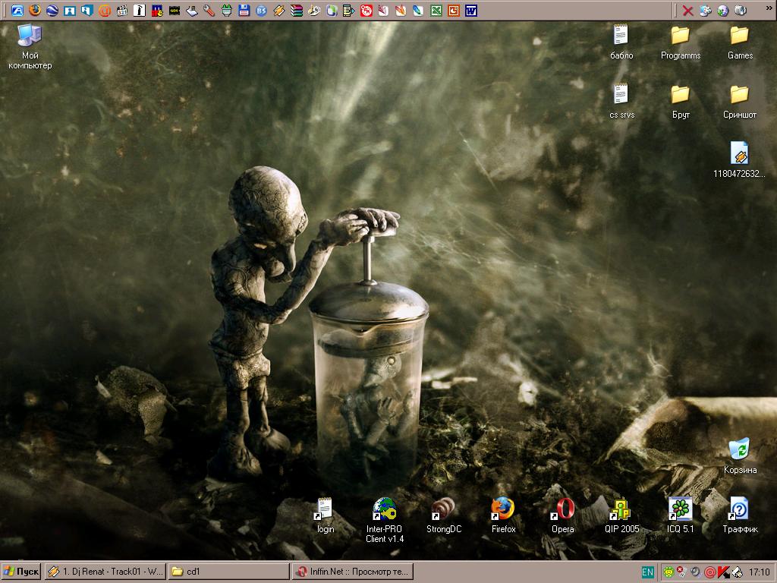Open the Programms folder
The height and width of the screenshot is (583, 777).
pos(681,43)
